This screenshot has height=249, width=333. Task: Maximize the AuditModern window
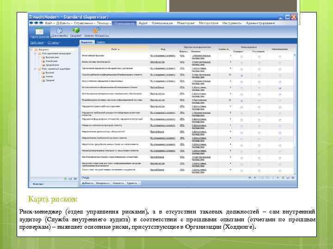click(287, 17)
